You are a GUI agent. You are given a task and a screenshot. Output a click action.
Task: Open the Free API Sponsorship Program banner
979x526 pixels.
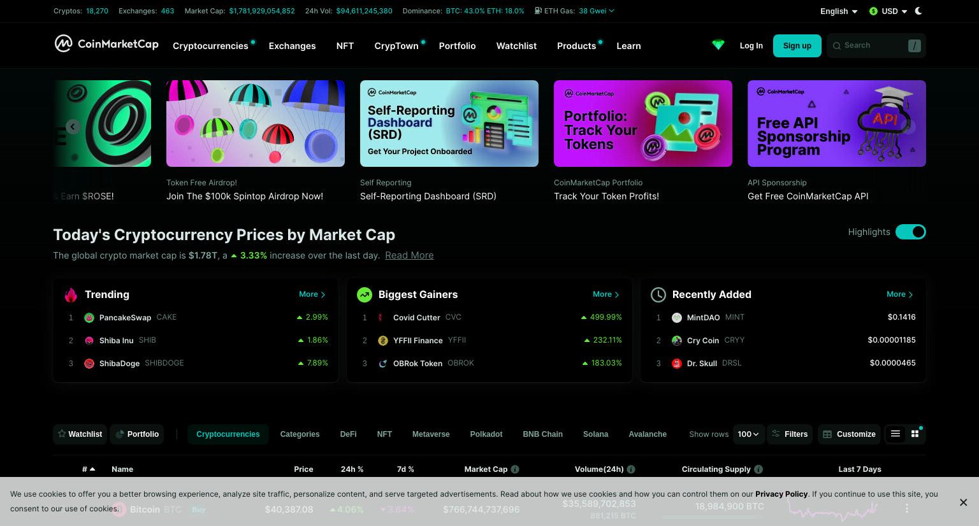(x=837, y=124)
